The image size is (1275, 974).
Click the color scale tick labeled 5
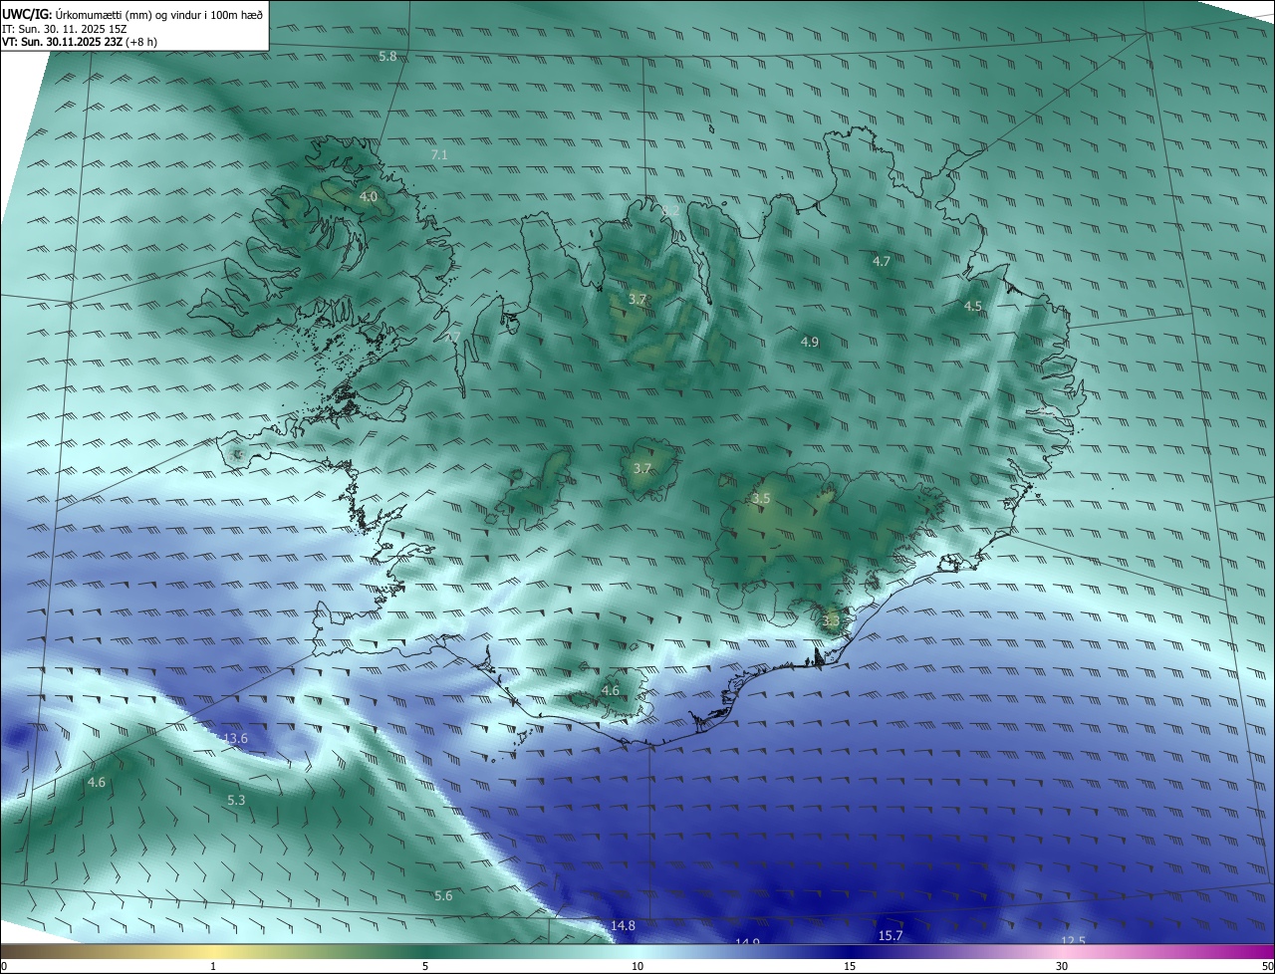(x=425, y=967)
